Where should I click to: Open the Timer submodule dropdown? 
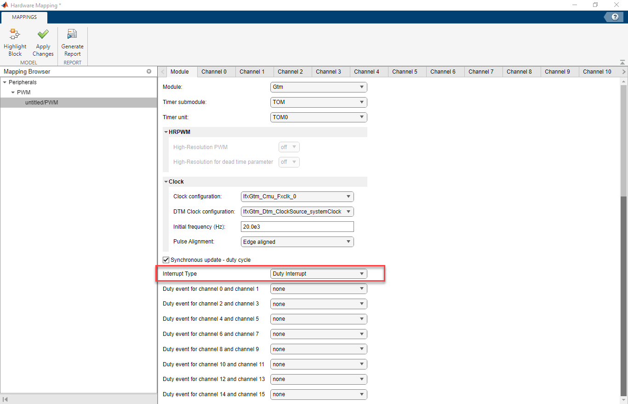(319, 102)
